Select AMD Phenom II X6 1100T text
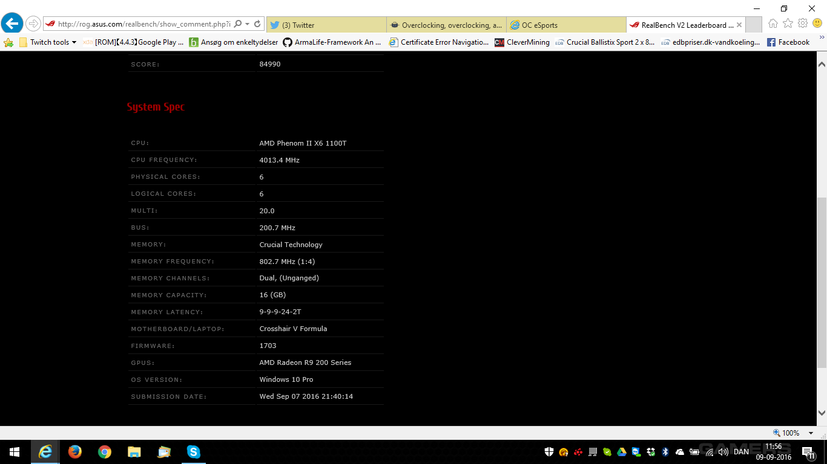This screenshot has height=464, width=827. click(x=303, y=143)
